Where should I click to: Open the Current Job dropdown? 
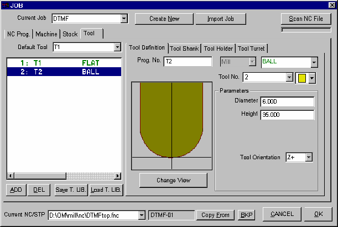pyautogui.click(x=124, y=19)
